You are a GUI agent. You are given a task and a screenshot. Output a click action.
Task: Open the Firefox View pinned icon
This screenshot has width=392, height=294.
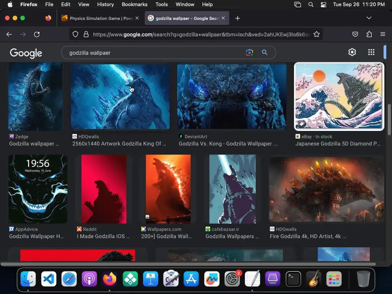(48, 18)
